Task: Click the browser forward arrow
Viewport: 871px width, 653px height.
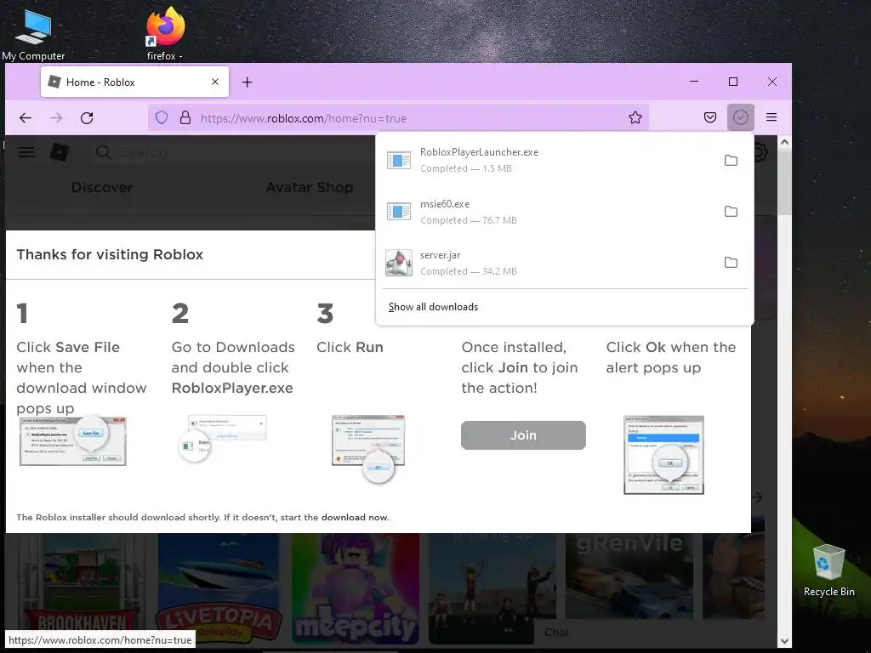Action: point(56,117)
